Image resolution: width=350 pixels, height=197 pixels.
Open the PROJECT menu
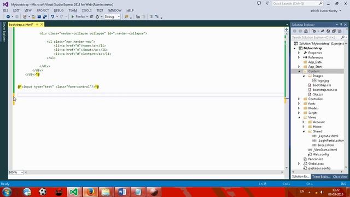(x=43, y=10)
